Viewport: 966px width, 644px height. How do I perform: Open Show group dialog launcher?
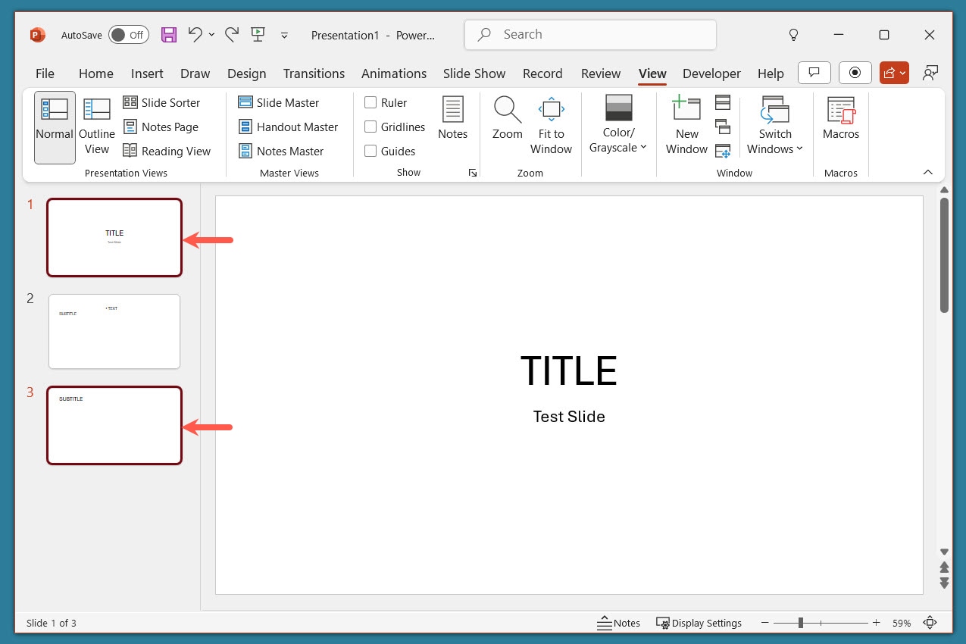pyautogui.click(x=473, y=173)
